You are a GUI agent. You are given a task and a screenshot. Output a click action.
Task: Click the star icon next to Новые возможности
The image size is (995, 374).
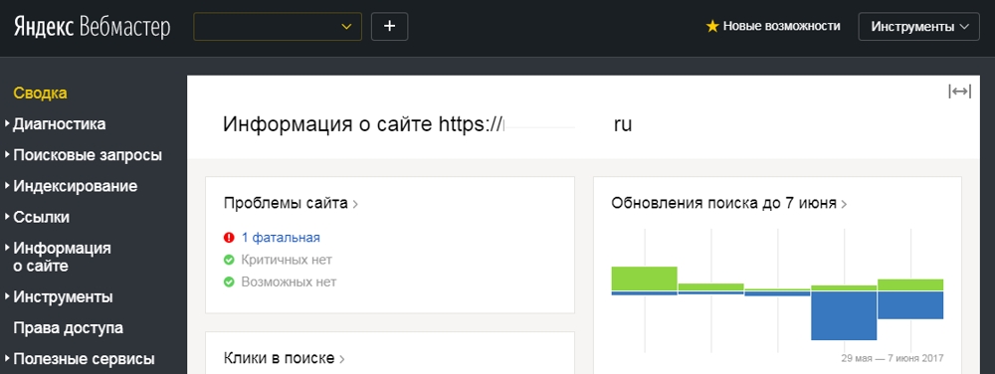click(x=712, y=27)
